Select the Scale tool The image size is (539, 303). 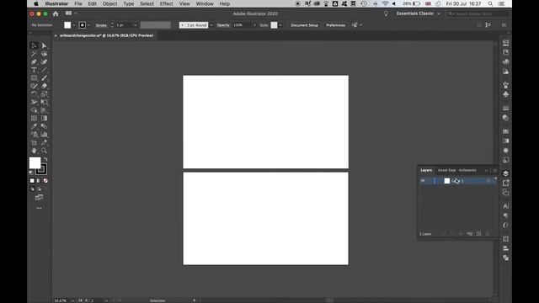pyautogui.click(x=44, y=94)
